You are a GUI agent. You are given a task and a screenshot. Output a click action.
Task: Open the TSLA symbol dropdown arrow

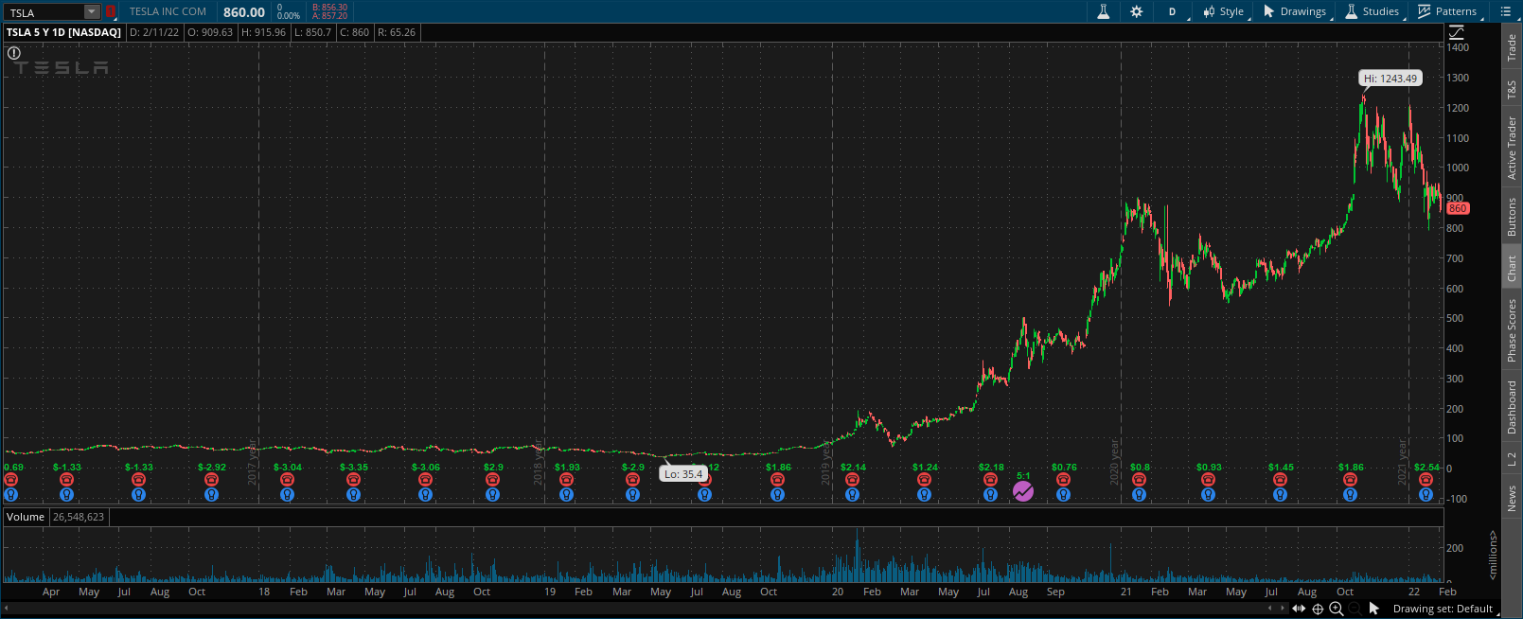click(92, 12)
